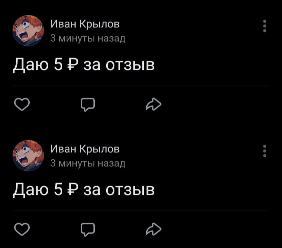Open the second post text 'Даю'

tap(31, 190)
